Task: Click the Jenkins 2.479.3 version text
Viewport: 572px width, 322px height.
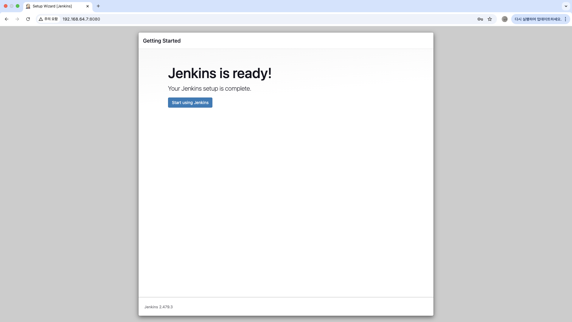Action: [158, 307]
